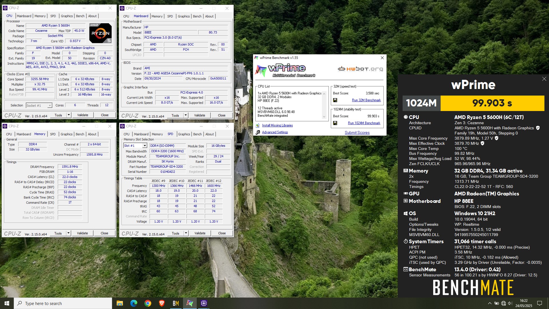549x309 pixels.
Task: Click the Run 1024M Benchmark link
Action: click(x=364, y=123)
